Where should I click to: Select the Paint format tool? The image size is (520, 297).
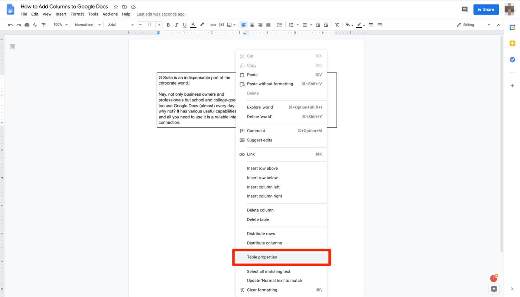pos(43,25)
